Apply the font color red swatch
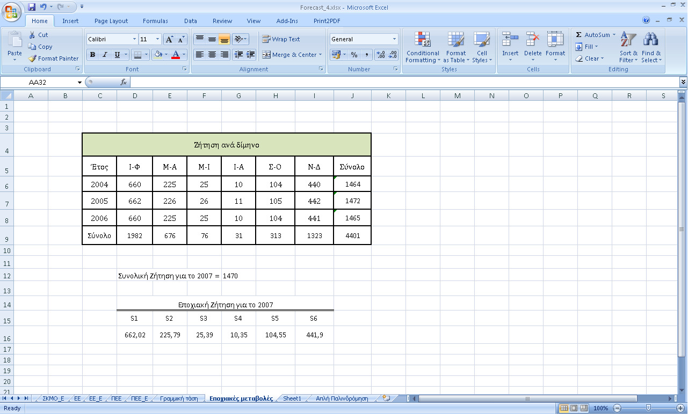688x414 pixels. pyautogui.click(x=176, y=55)
